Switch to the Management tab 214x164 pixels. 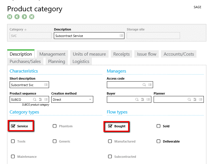52,54
